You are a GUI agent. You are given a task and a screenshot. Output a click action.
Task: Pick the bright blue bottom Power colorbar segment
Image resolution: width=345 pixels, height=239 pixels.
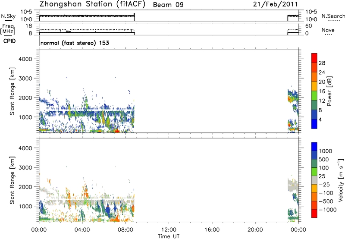coord(314,124)
